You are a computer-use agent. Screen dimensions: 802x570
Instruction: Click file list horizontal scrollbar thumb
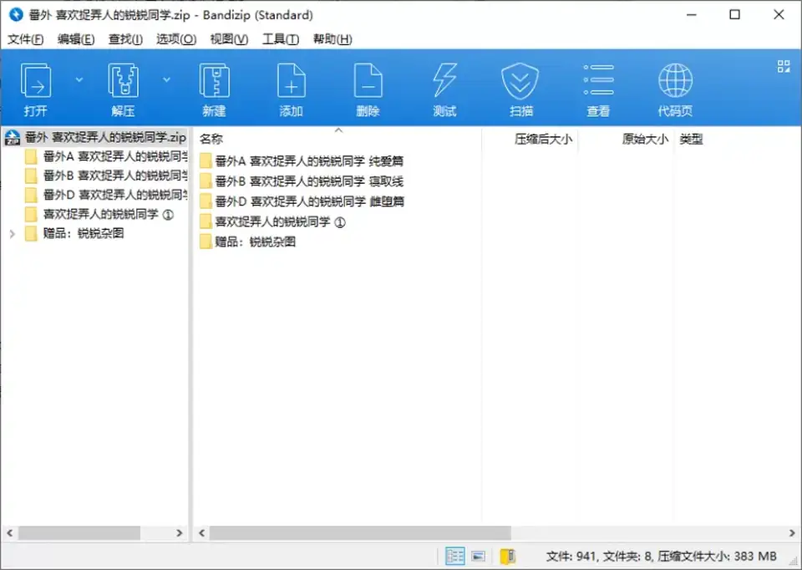point(360,533)
